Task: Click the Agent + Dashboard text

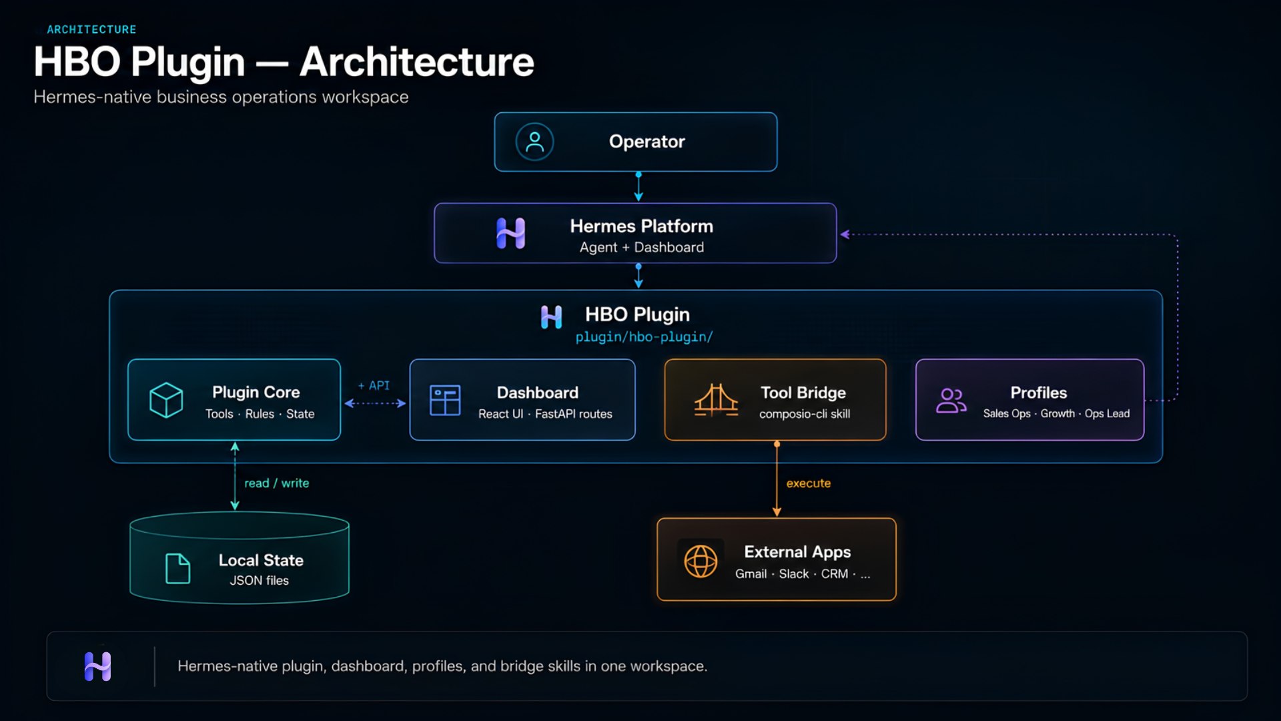Action: (x=642, y=247)
